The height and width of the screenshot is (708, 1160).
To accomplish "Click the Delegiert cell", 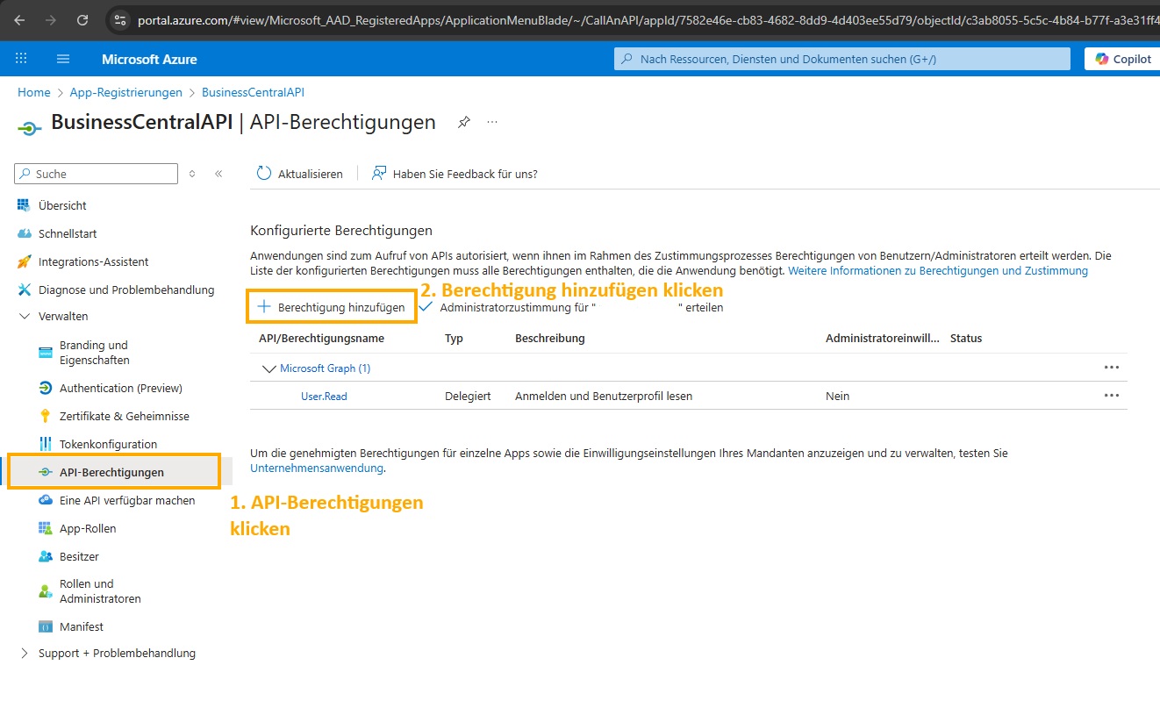I will [x=468, y=396].
